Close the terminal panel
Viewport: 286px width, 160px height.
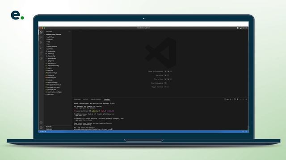pyautogui.click(x=246, y=99)
